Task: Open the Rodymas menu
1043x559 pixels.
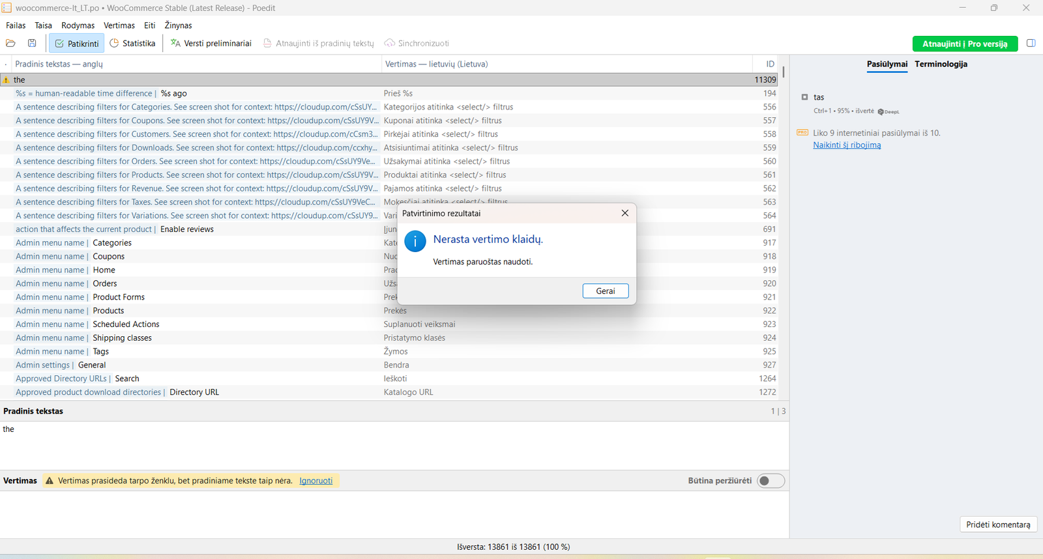Action: pyautogui.click(x=78, y=25)
